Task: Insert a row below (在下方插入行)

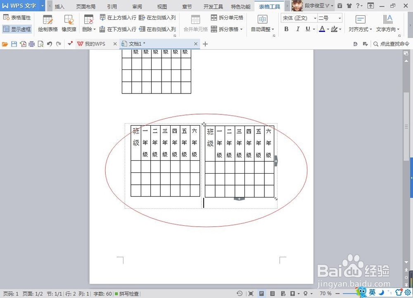Action: [118, 29]
